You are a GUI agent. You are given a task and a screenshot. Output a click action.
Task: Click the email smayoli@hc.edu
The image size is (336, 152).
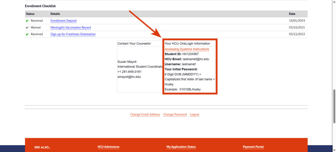pos(129,76)
